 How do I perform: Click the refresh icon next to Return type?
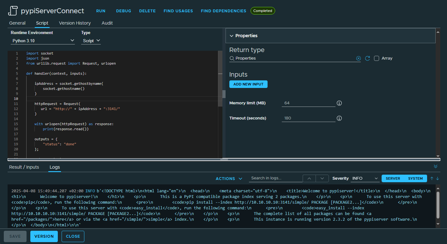367,58
